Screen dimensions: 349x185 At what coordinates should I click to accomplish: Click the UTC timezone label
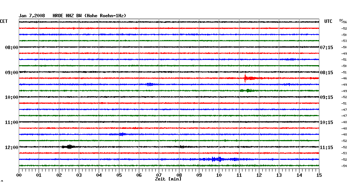(x=328, y=21)
